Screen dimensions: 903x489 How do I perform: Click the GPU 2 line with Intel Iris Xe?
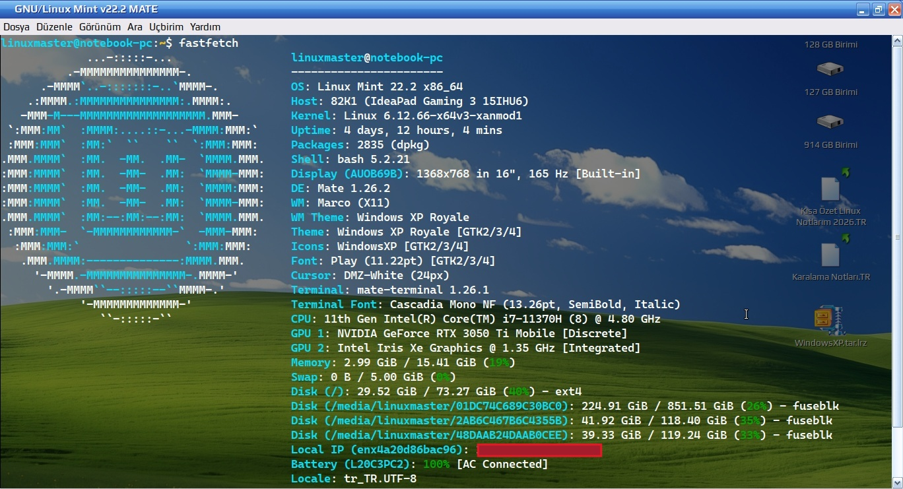[x=466, y=348]
